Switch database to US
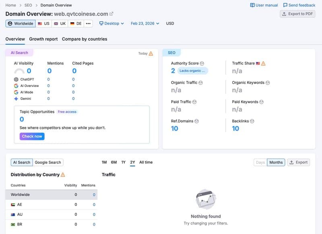 tap(43, 23)
